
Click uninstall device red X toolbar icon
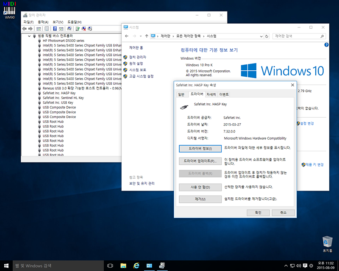[x=83, y=29]
